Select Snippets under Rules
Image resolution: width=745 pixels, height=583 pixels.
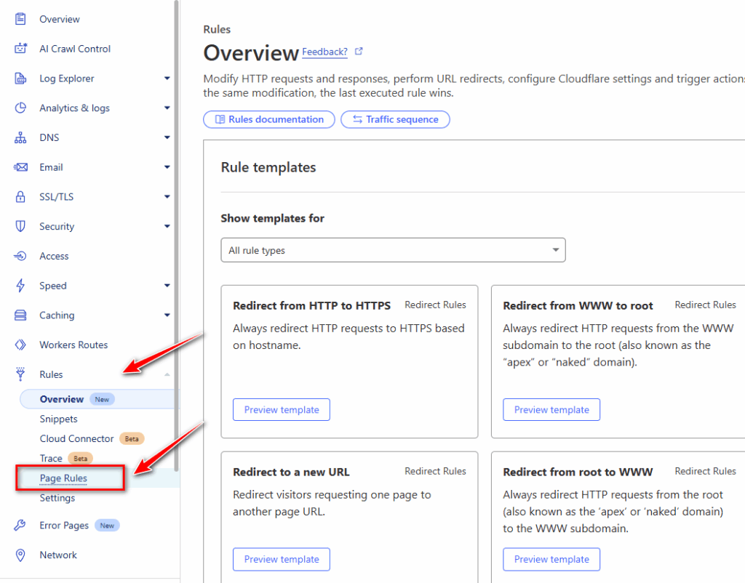click(x=58, y=419)
